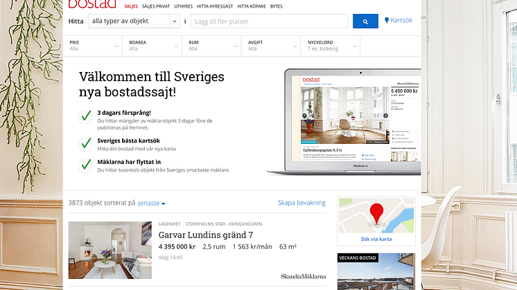Click the checkmark beside '3 dagars försprång!'
Image resolution: width=517 pixels, height=290 pixels.
coord(85,116)
